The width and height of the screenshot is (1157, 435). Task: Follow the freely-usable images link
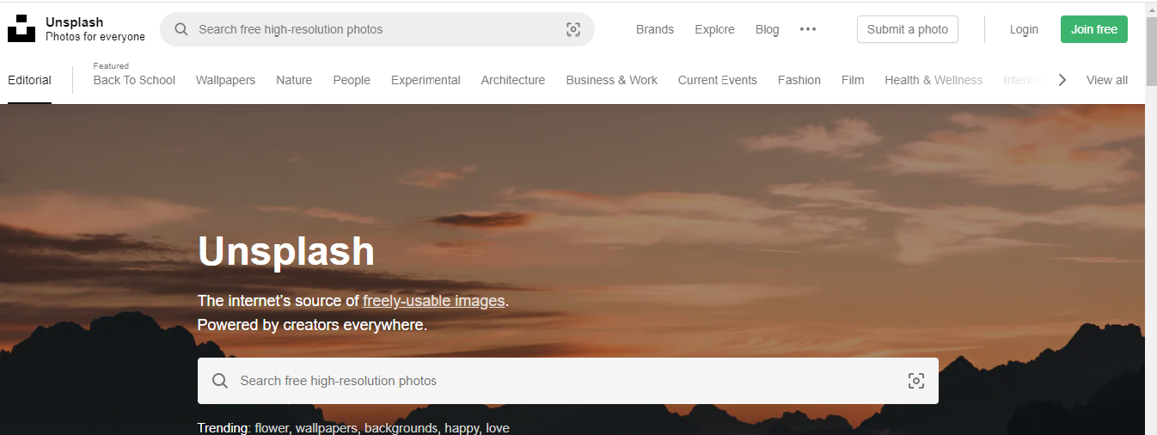point(434,301)
